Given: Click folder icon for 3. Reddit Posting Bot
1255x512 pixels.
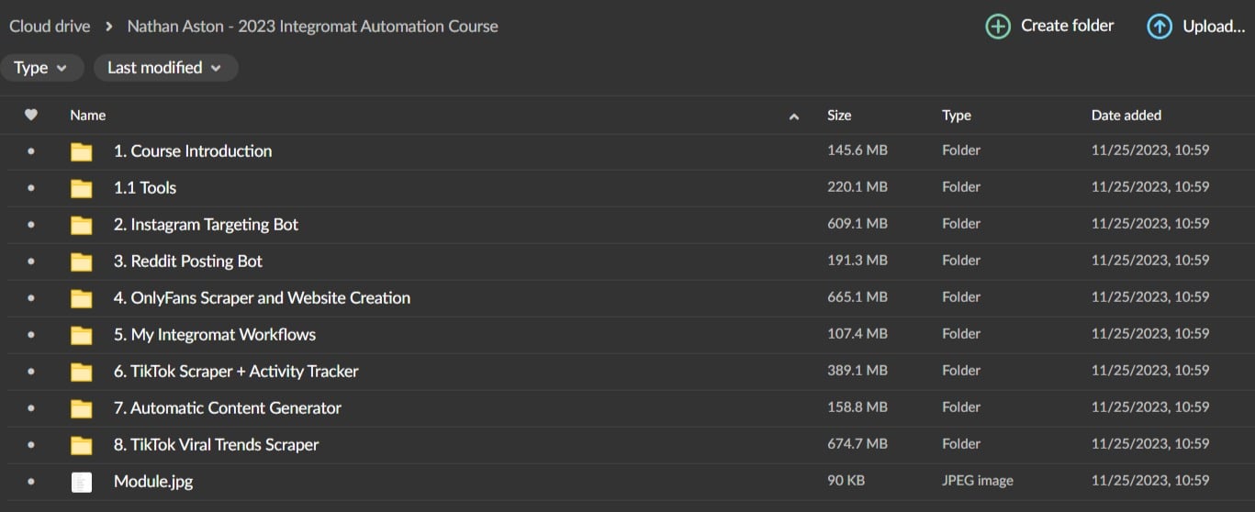Looking at the screenshot, I should coord(82,262).
